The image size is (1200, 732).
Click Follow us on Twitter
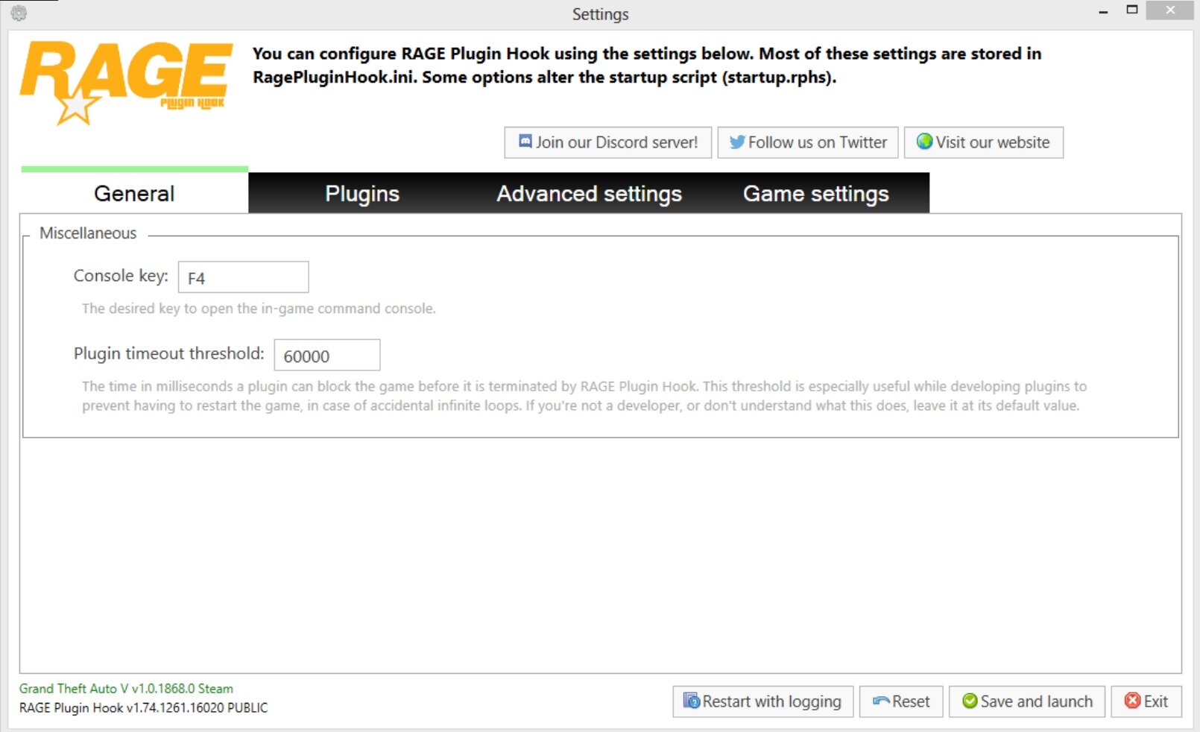[808, 142]
